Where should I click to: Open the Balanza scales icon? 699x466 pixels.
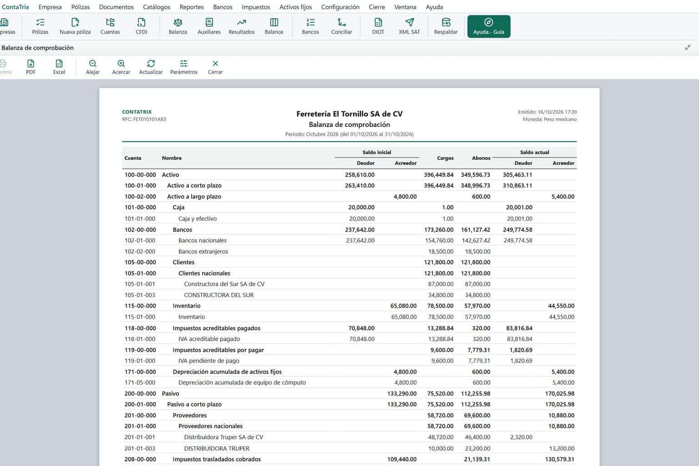178,26
